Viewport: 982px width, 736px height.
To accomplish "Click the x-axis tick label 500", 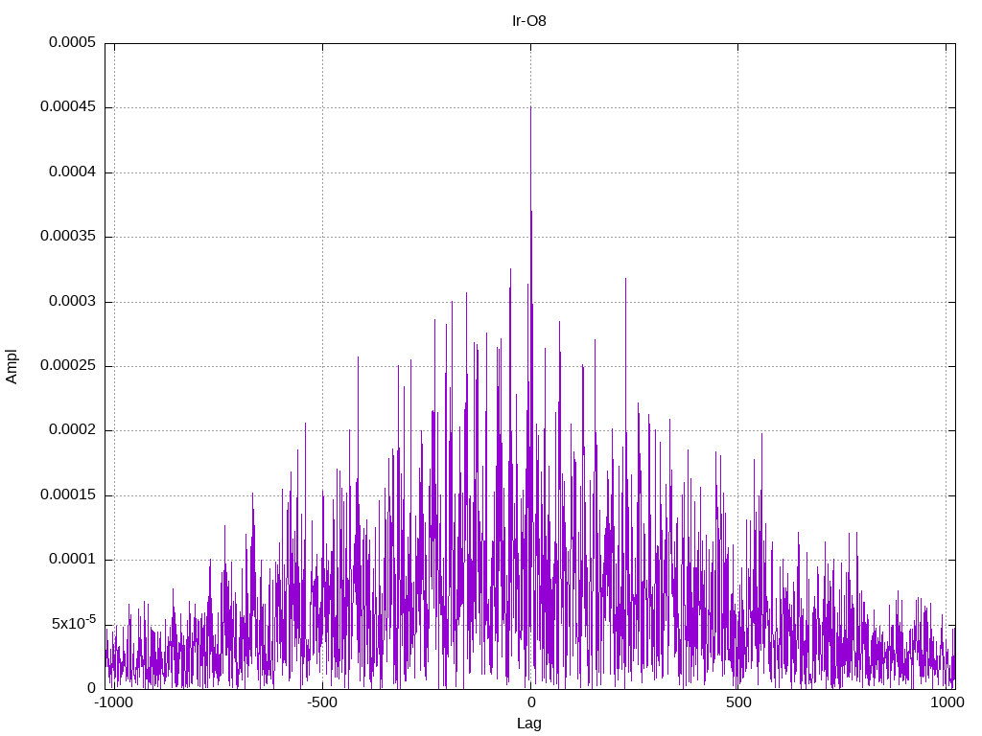I will (738, 702).
